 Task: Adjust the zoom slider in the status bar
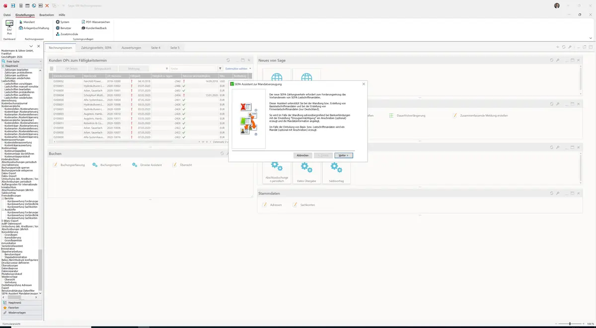(570, 324)
